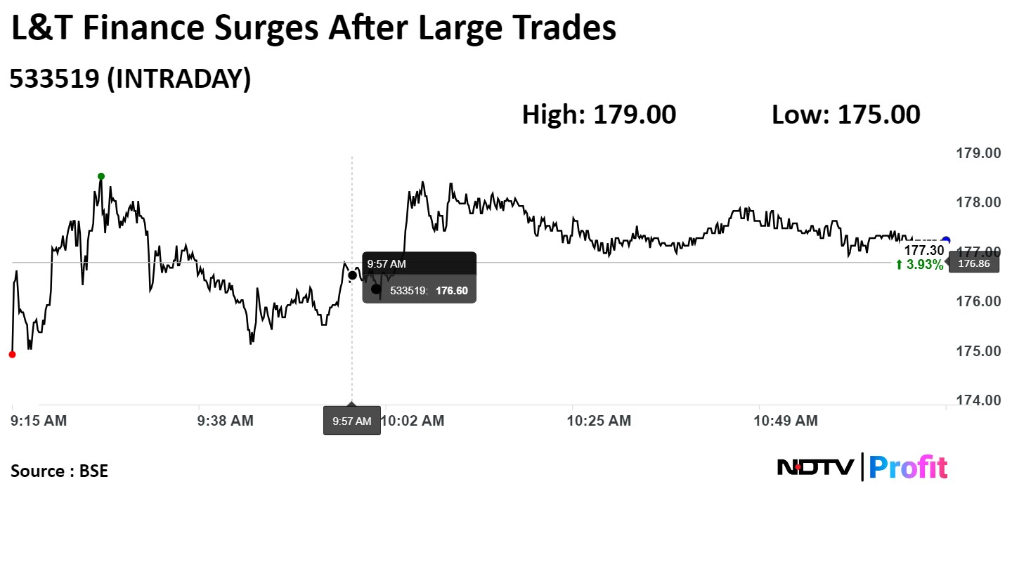Click the High: 179.00 label
The image size is (1012, 569).
click(x=599, y=115)
